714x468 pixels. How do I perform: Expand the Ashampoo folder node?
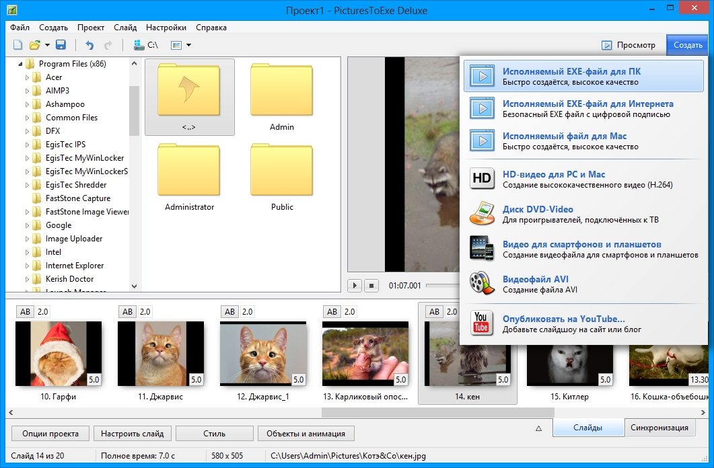[27, 105]
